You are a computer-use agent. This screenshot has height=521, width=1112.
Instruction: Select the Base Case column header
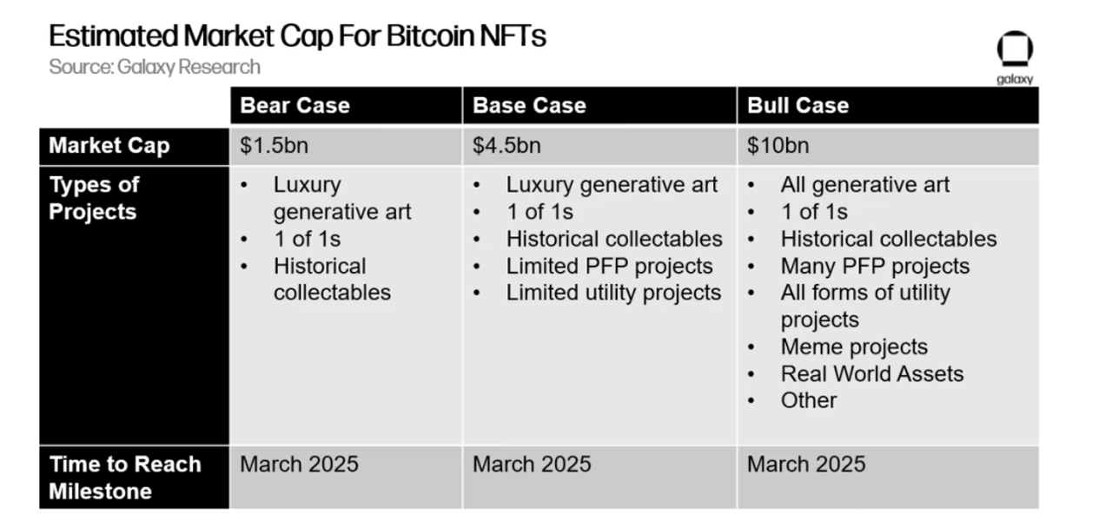(529, 106)
